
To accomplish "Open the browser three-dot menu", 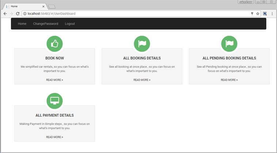I will [x=272, y=13].
